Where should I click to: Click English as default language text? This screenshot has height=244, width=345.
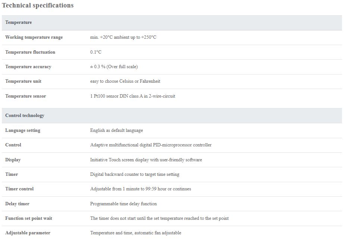pos(116,130)
